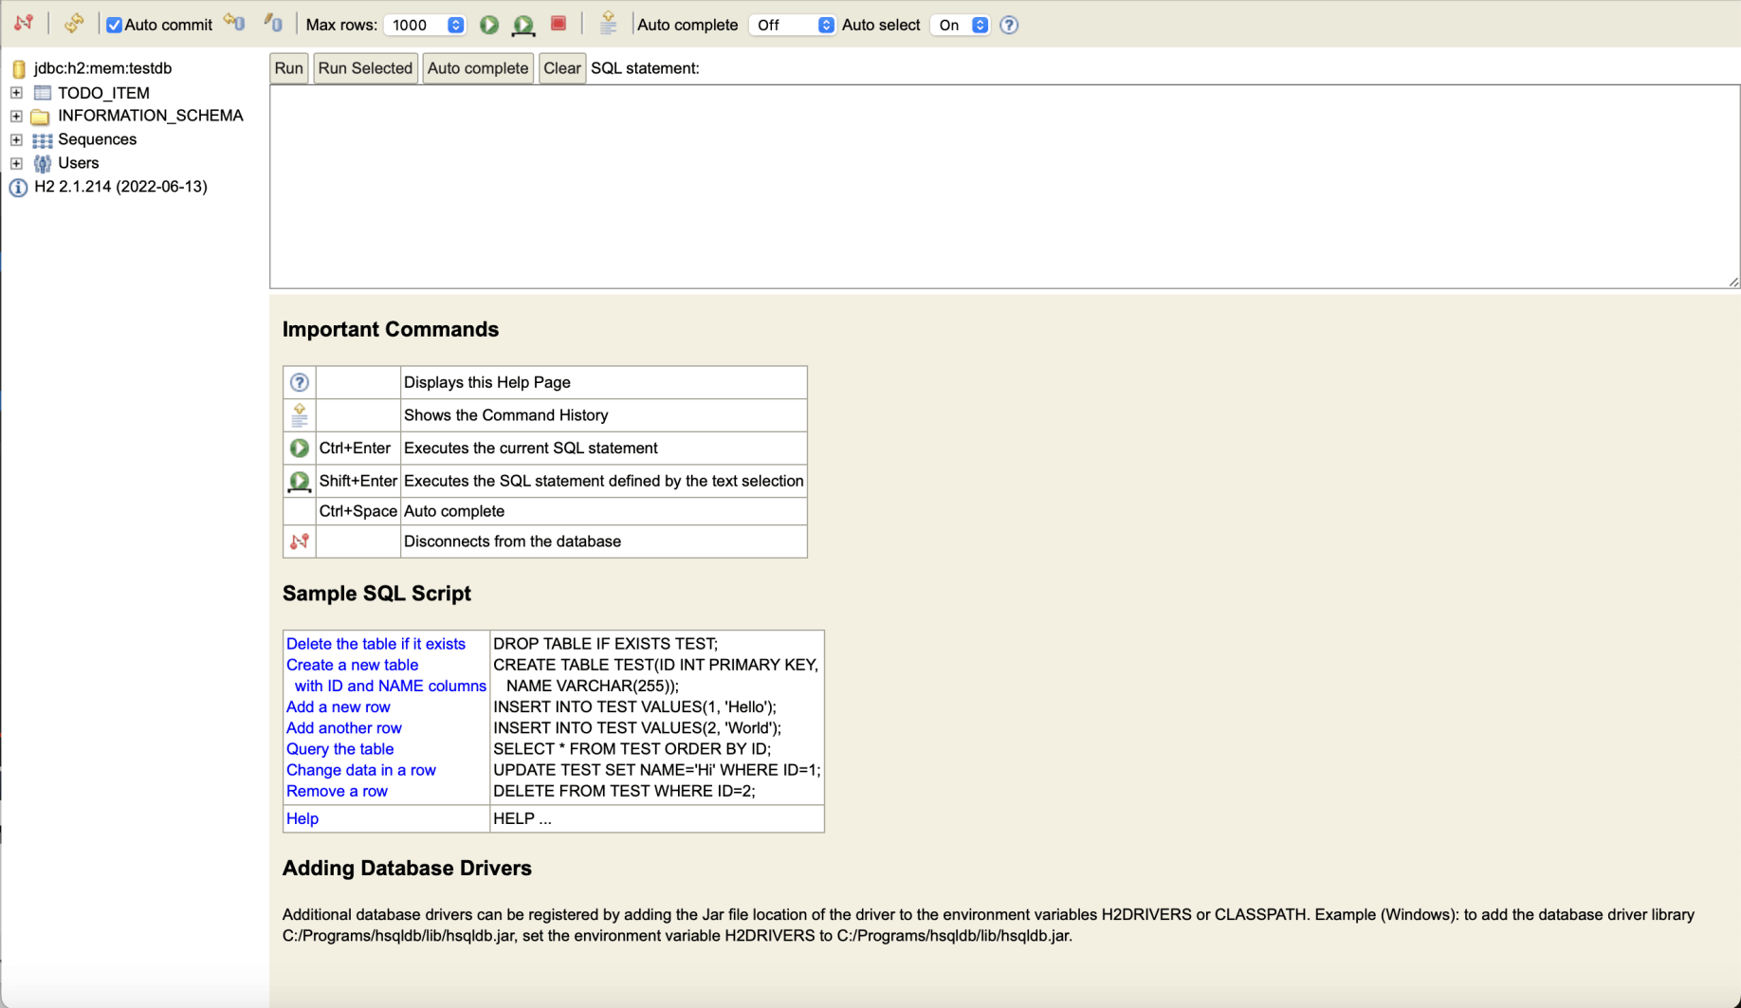
Task: Click the 'Shift+Enter' shortcut cell
Action: click(357, 481)
